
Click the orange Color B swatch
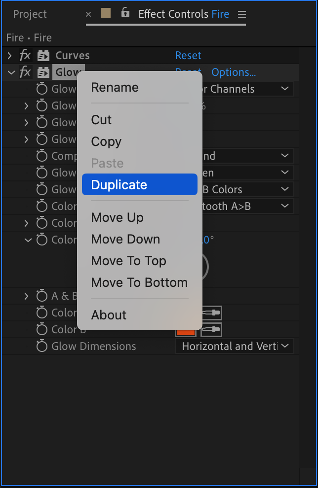[x=186, y=332]
